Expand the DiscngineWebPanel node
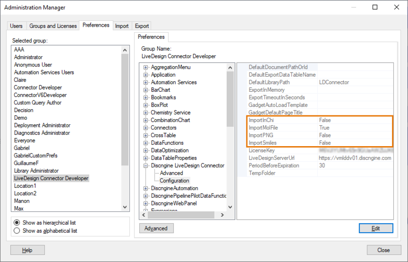The width and height of the screenshot is (408, 262). (x=146, y=203)
